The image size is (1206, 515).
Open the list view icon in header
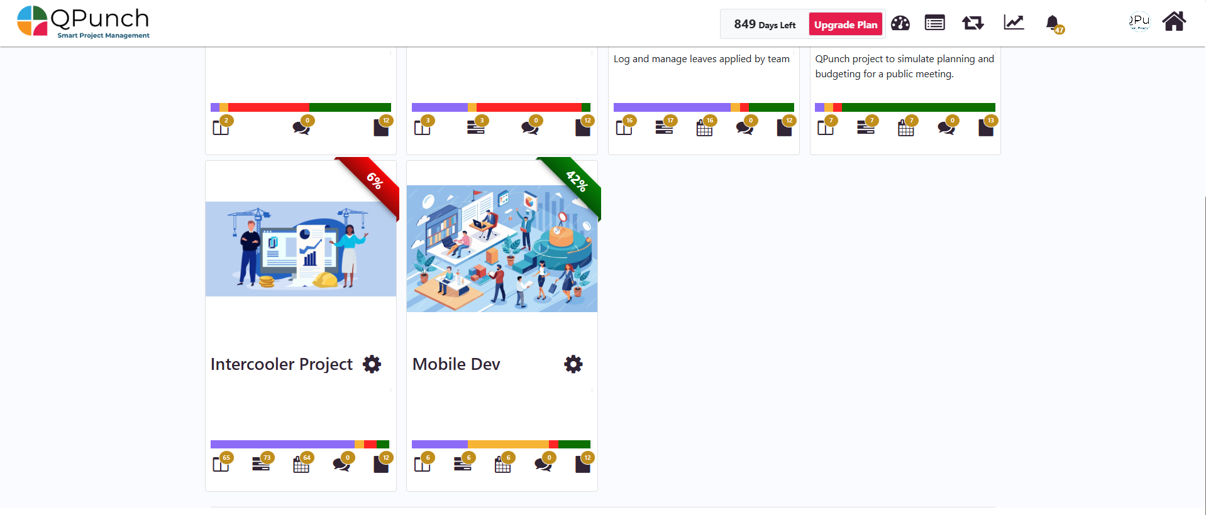(934, 23)
